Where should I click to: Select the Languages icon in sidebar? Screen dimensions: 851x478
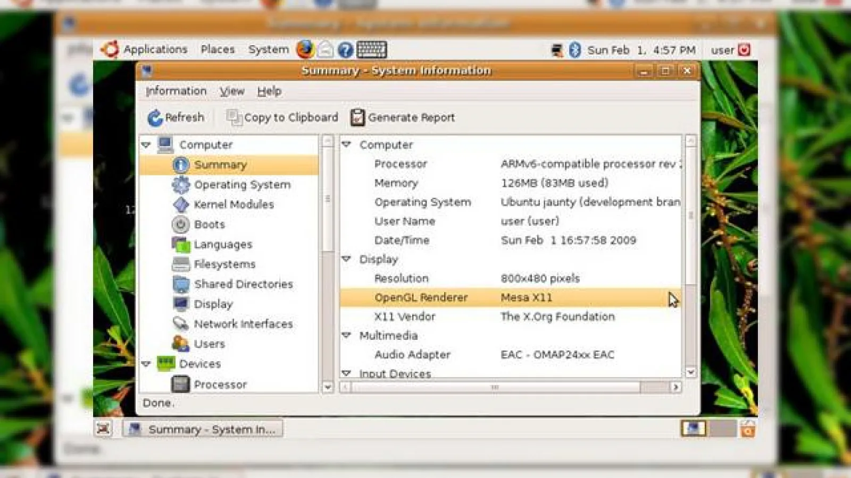point(181,244)
